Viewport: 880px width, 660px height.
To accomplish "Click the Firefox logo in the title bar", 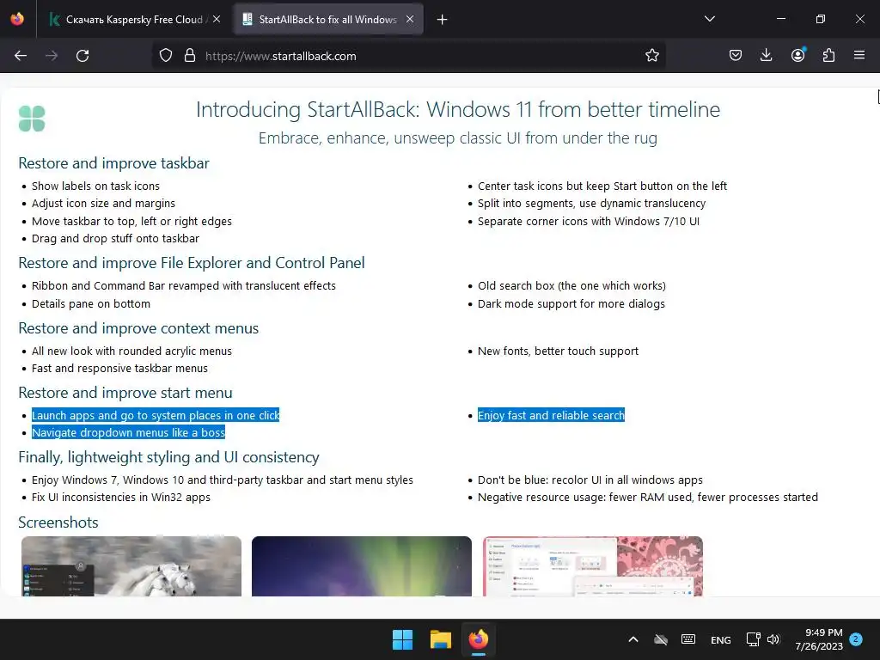I will coord(17,19).
